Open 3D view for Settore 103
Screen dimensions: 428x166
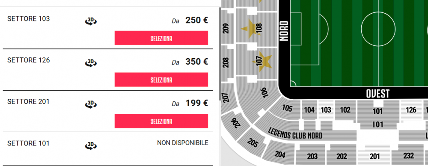point(91,21)
